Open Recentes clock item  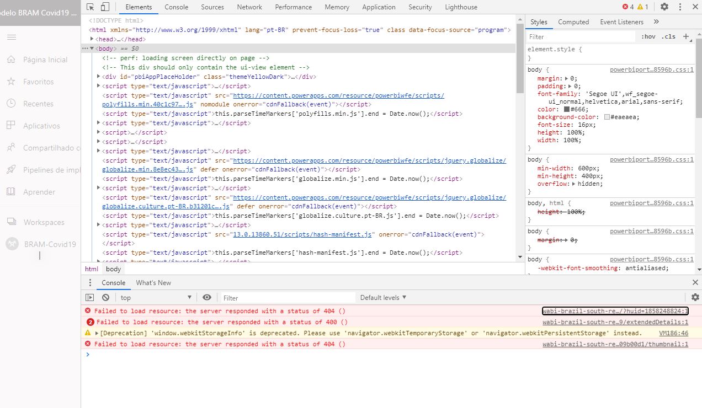[31, 104]
